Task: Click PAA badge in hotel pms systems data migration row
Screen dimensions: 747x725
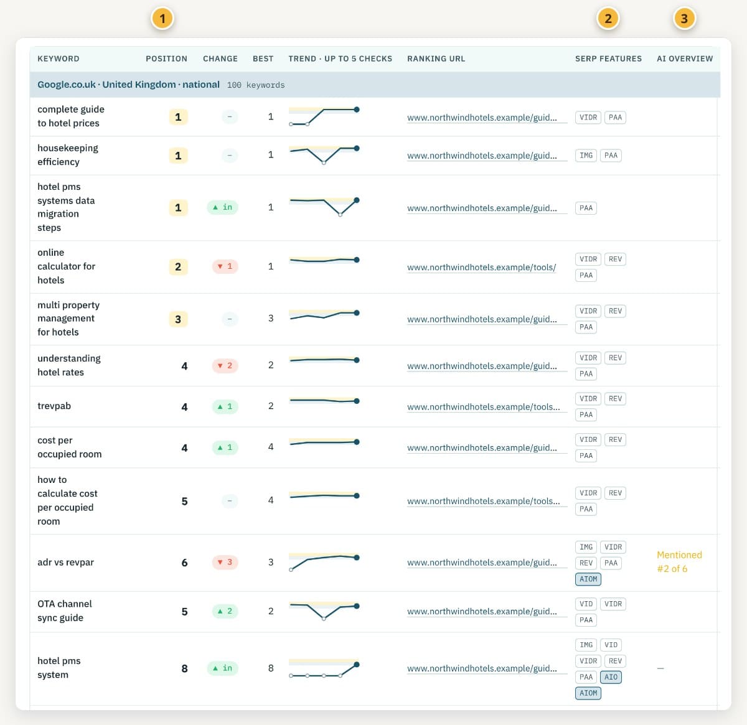Action: [586, 208]
